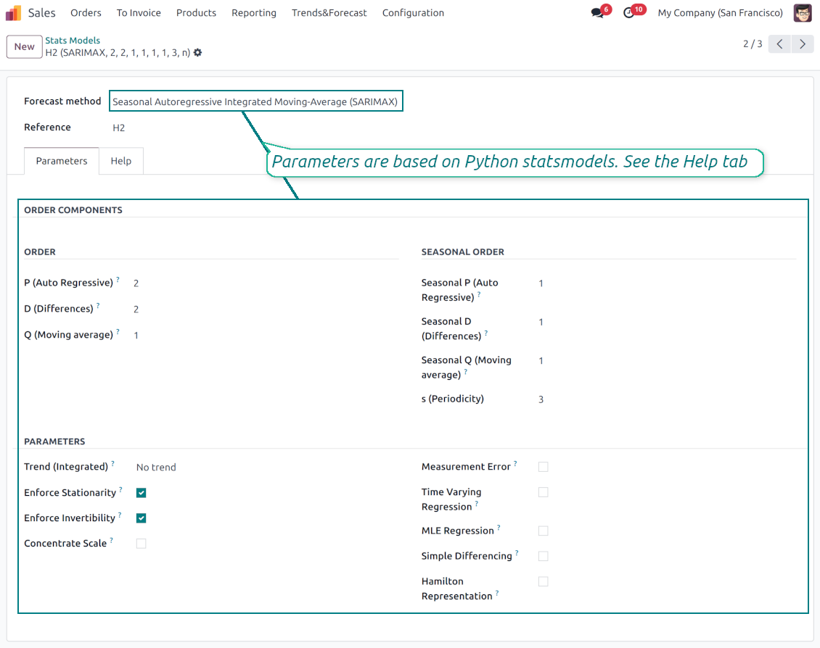820x648 pixels.
Task: Switch to the Parameters tab
Action: point(62,161)
